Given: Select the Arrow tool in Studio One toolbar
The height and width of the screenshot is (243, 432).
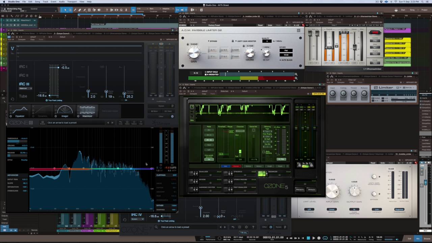Looking at the screenshot, I should pyautogui.click(x=65, y=10).
